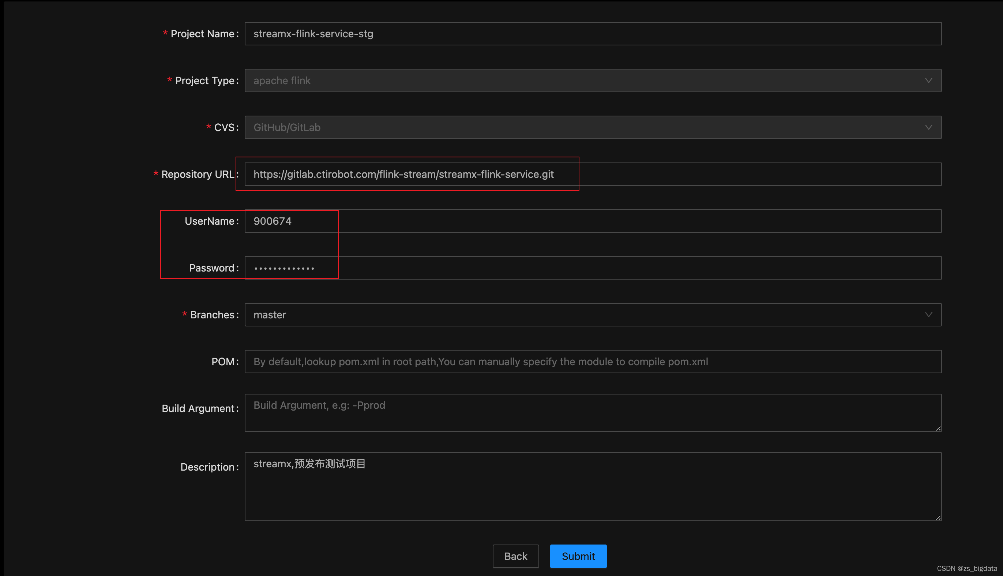
Task: Submit the project form
Action: click(578, 556)
